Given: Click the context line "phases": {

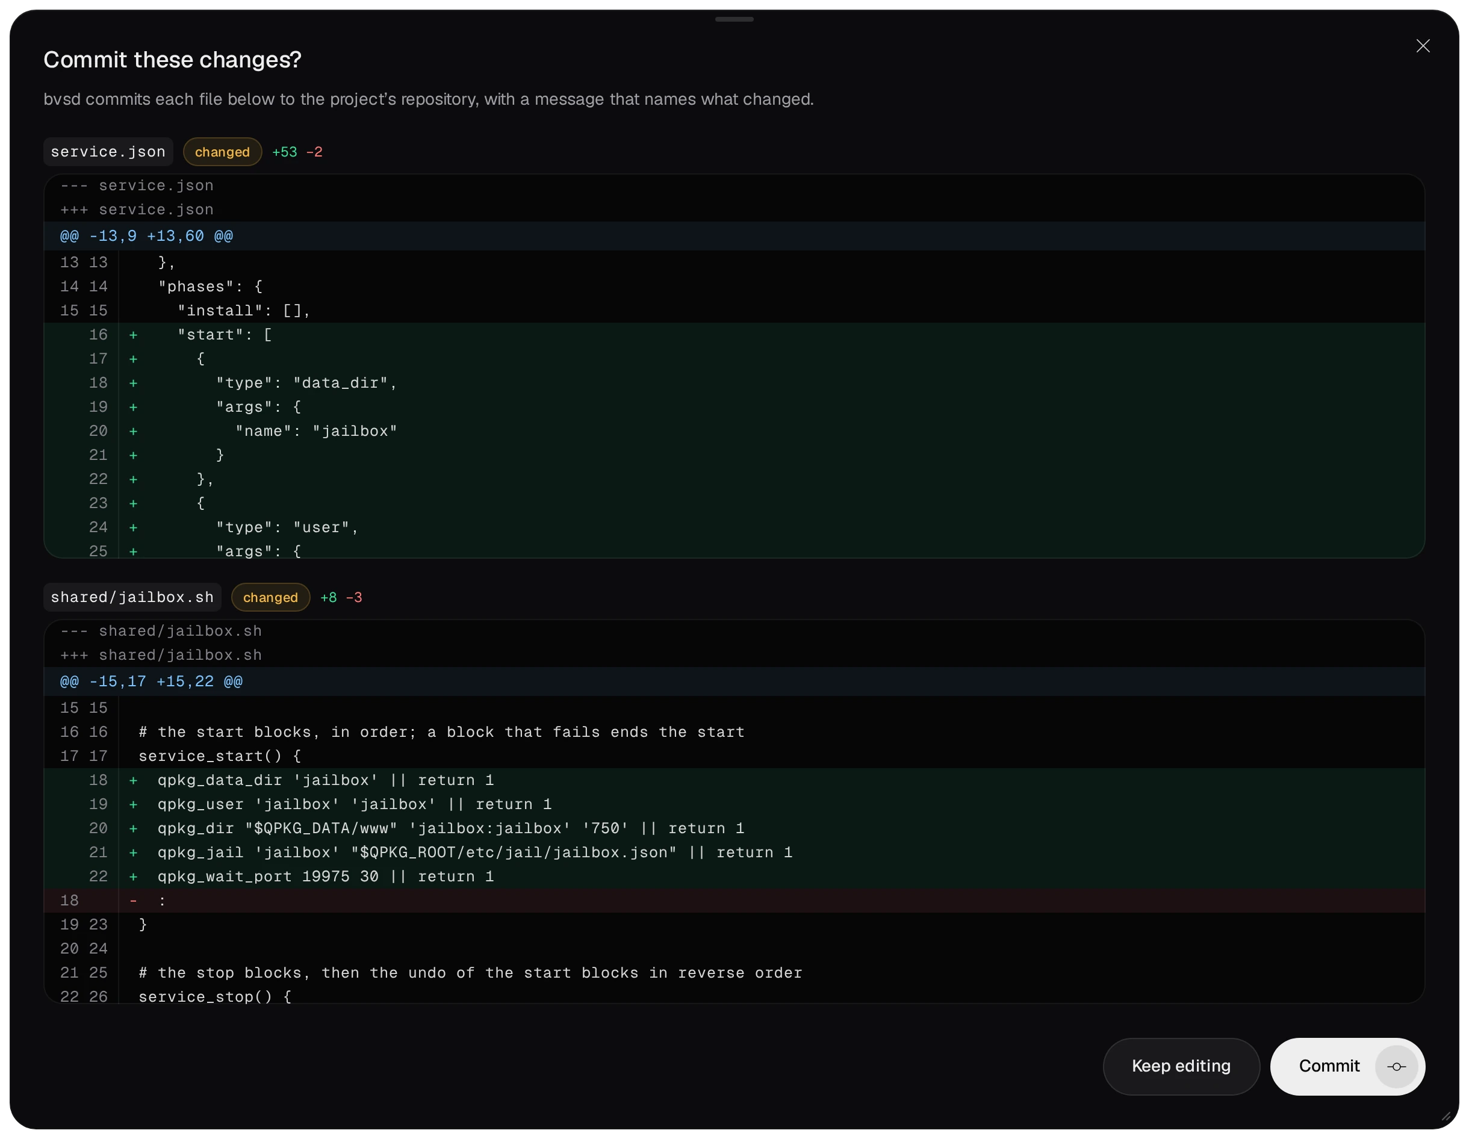Looking at the screenshot, I should pos(734,287).
